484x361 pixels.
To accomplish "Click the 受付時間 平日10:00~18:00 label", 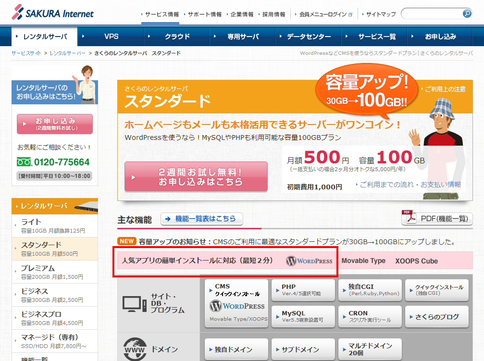I will click(x=54, y=176).
